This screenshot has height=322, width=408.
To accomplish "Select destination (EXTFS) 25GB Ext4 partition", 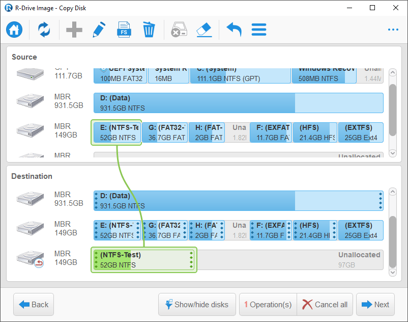I will pos(361,230).
